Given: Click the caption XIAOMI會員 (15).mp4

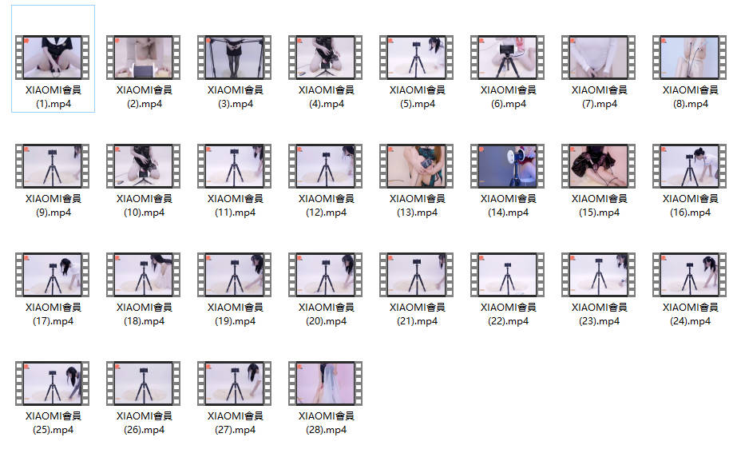Looking at the screenshot, I should 599,206.
